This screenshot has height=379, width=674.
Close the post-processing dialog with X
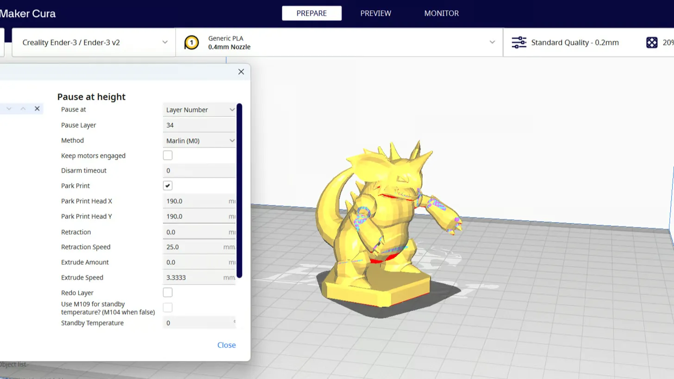(x=241, y=72)
